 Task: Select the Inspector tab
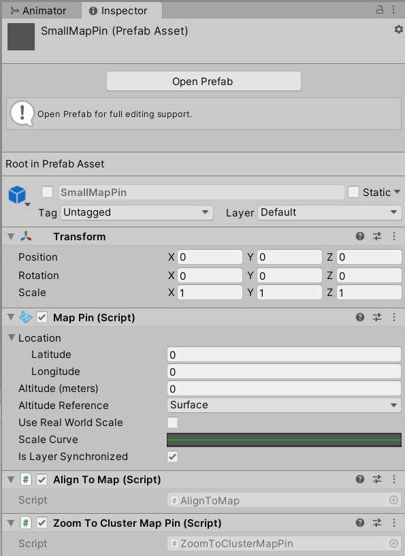coord(122,11)
